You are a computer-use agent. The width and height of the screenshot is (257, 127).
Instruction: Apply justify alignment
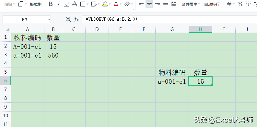click(166, 4)
